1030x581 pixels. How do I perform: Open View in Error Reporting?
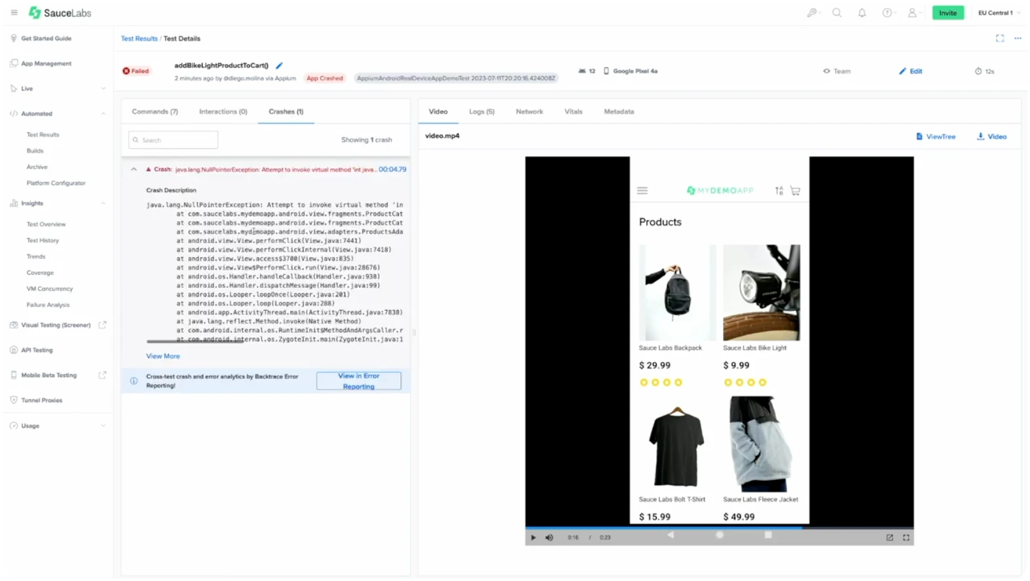pos(359,381)
